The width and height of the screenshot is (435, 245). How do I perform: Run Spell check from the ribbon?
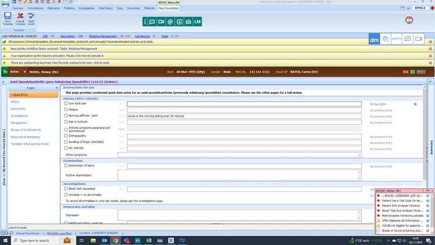coord(31,18)
